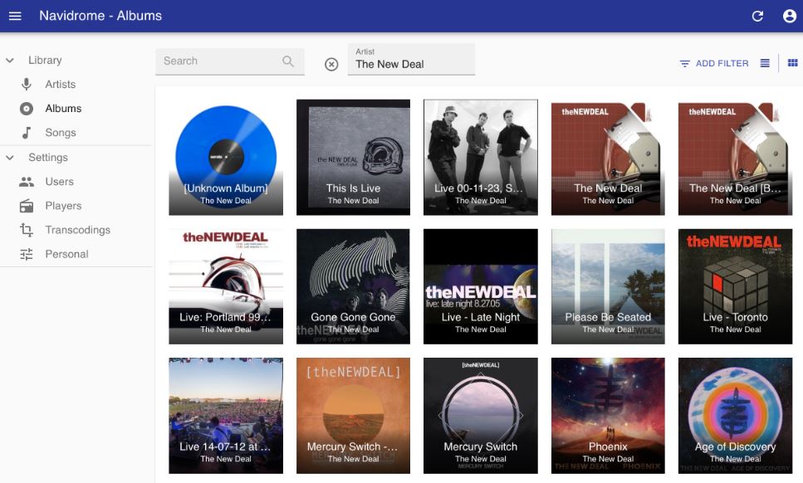Click the Albums disc icon
Image resolution: width=803 pixels, height=483 pixels.
[27, 109]
